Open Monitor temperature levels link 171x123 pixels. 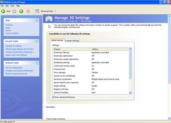click(x=16, y=74)
